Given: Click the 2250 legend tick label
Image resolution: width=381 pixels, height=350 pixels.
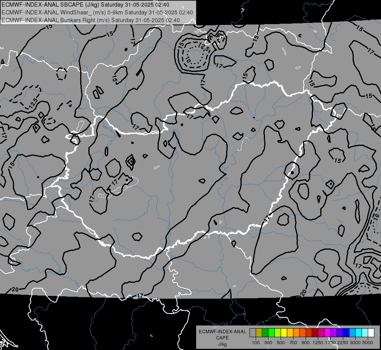Looking at the screenshot, I should coord(343,343).
